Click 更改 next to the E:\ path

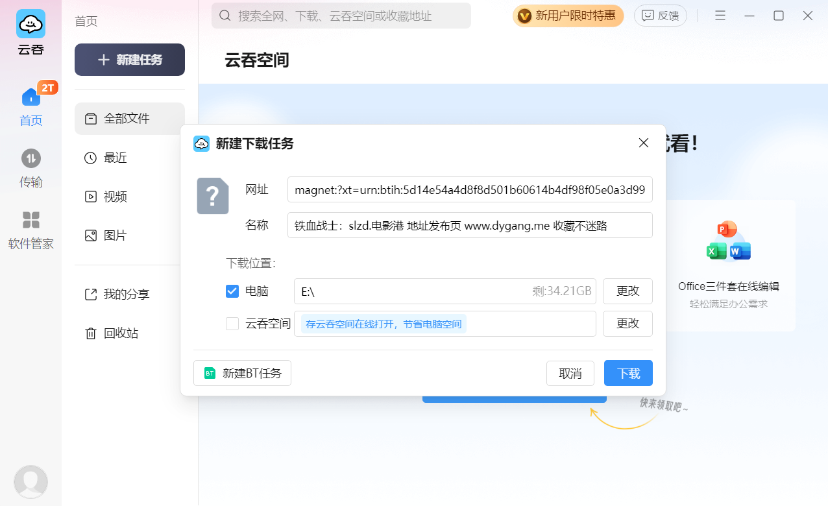pos(627,291)
